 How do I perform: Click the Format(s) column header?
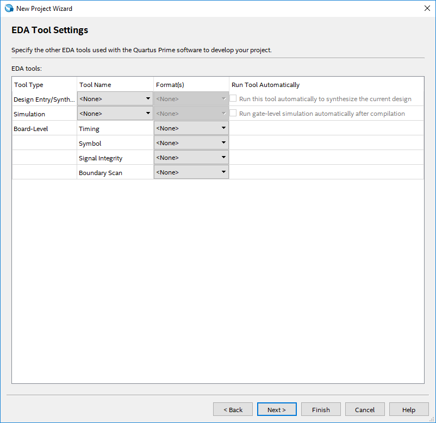pyautogui.click(x=191, y=84)
